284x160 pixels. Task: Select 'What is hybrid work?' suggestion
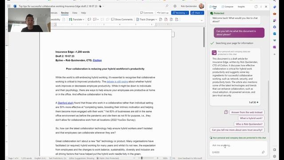251,118
